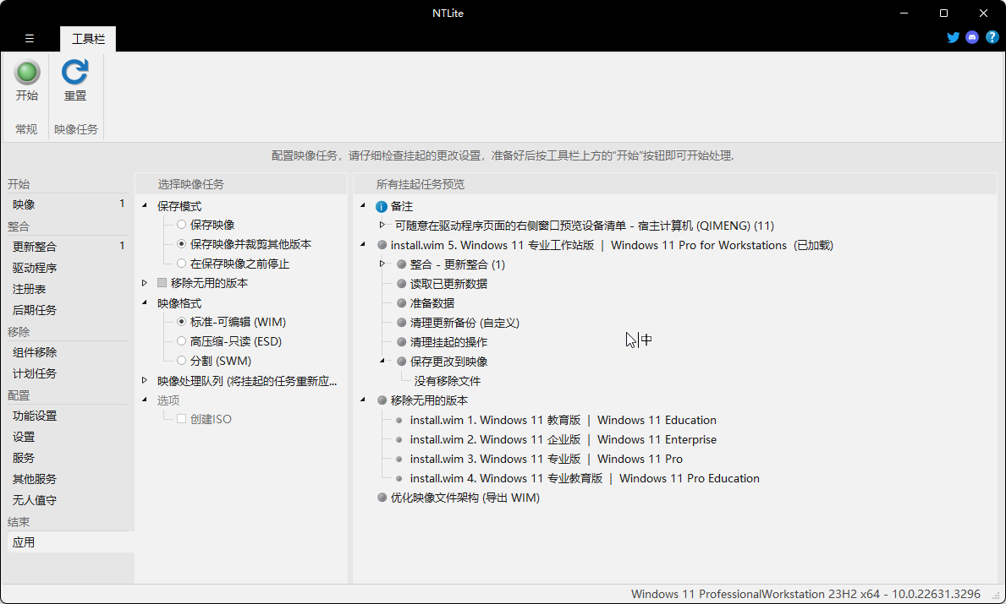This screenshot has width=1006, height=604.
Task: Open the 设置 sidebar page
Action: 68,437
